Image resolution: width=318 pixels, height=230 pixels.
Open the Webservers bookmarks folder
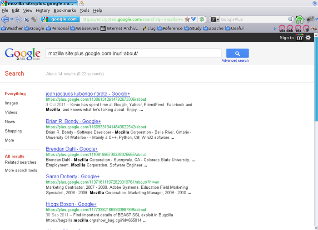pyautogui.click(x=84, y=28)
